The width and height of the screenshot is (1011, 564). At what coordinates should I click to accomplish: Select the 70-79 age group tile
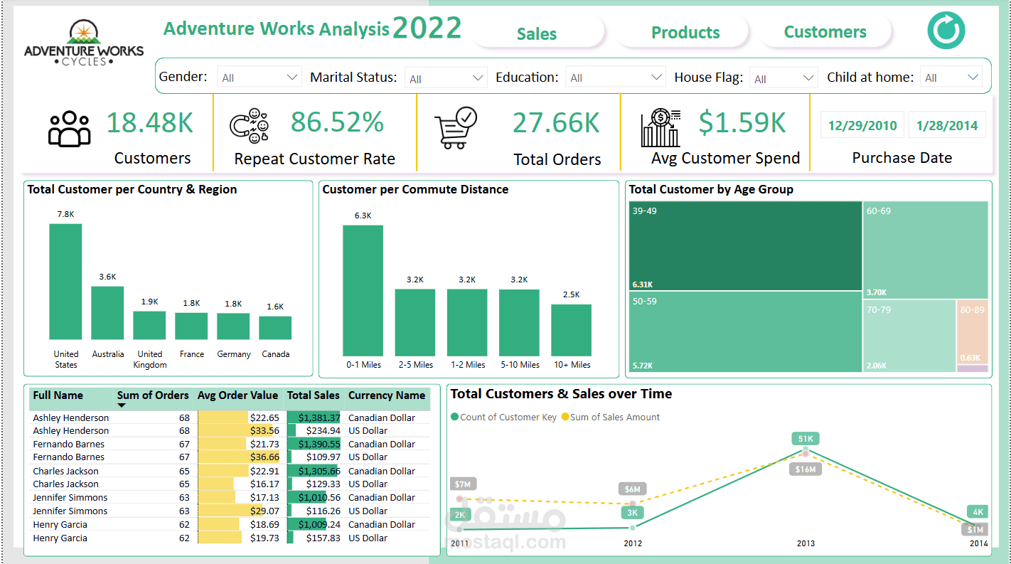click(909, 336)
